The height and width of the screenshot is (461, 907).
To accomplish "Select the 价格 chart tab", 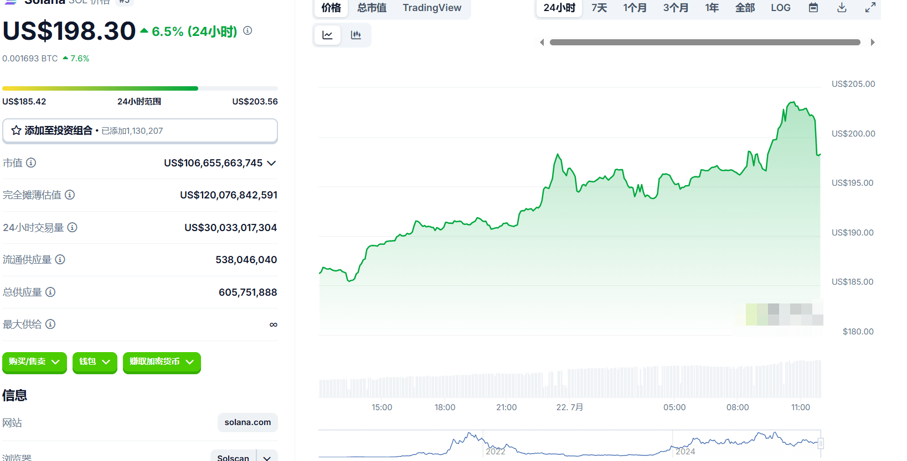I will tap(331, 8).
